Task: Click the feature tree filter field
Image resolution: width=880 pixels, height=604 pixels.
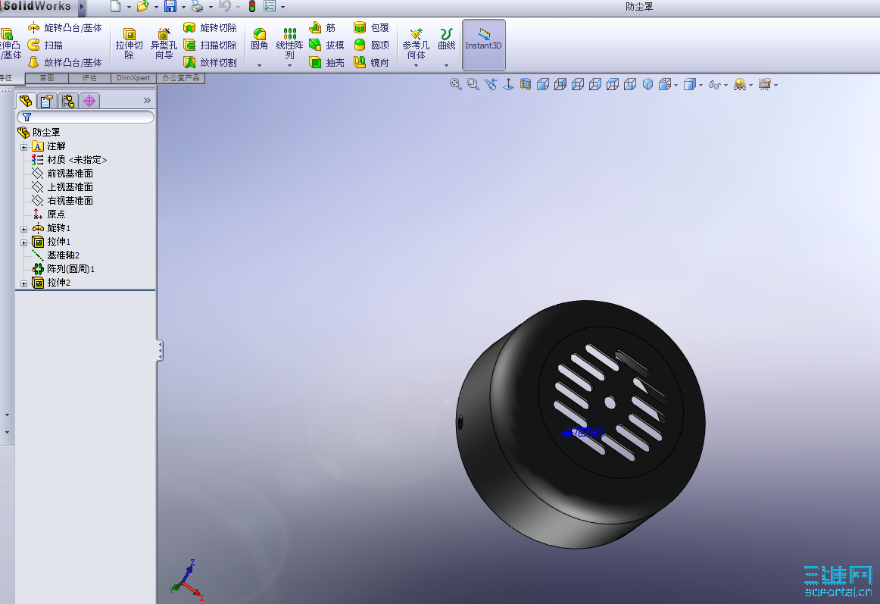Action: click(86, 117)
